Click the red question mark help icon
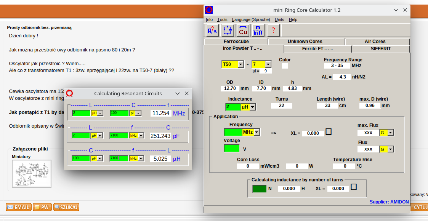 (273, 30)
